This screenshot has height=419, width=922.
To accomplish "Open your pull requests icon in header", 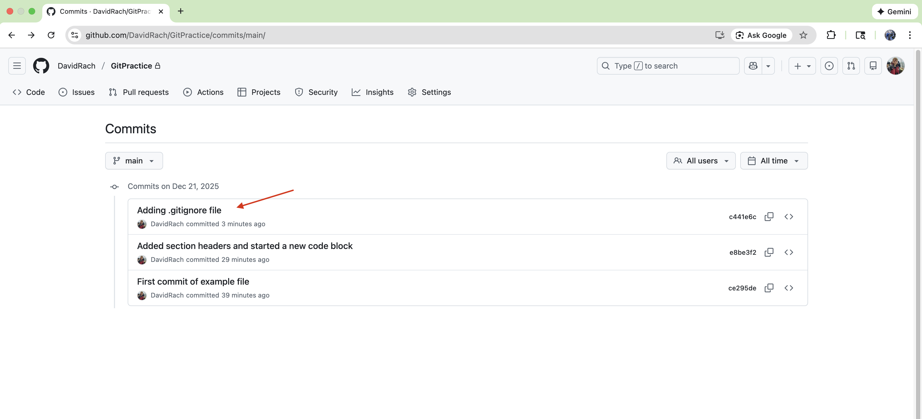I will 851,66.
